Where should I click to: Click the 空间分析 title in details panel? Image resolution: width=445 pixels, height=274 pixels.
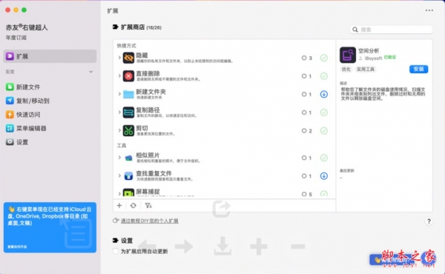(369, 50)
